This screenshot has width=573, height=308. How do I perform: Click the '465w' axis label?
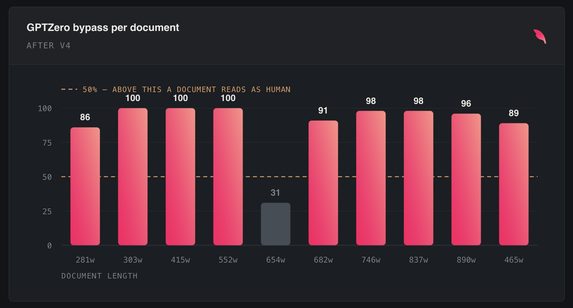point(514,260)
